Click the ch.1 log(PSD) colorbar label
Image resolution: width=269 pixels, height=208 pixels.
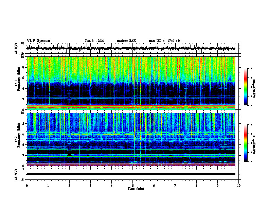tap(254, 89)
